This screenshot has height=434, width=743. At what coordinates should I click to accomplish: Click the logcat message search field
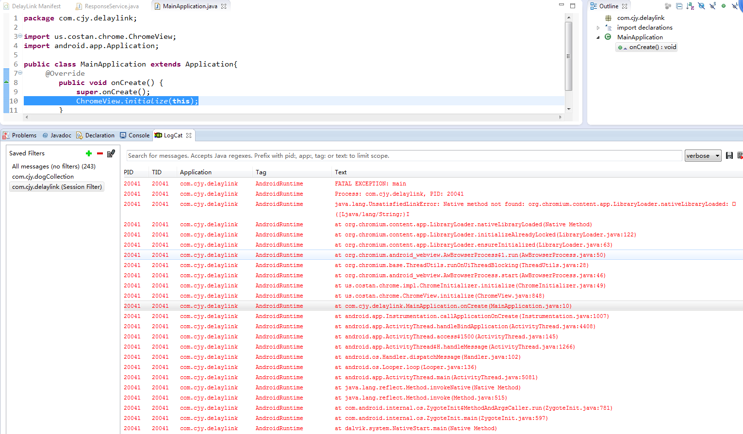(404, 156)
